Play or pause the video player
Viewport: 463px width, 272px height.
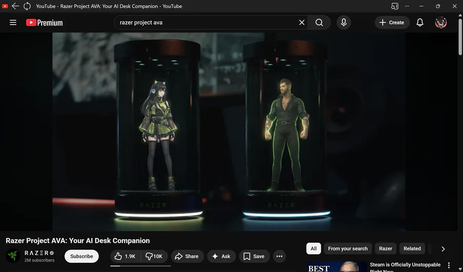(229, 132)
